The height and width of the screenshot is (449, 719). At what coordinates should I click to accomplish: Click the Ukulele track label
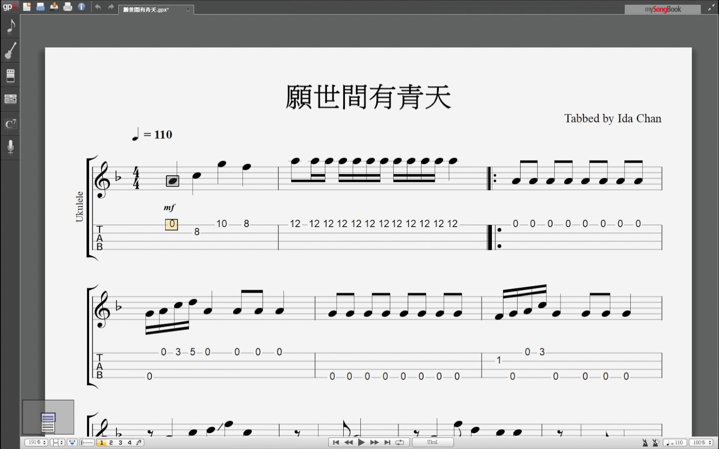(79, 207)
